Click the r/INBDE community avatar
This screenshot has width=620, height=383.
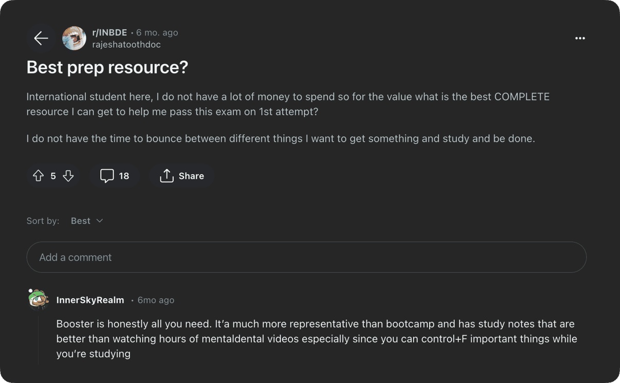74,38
